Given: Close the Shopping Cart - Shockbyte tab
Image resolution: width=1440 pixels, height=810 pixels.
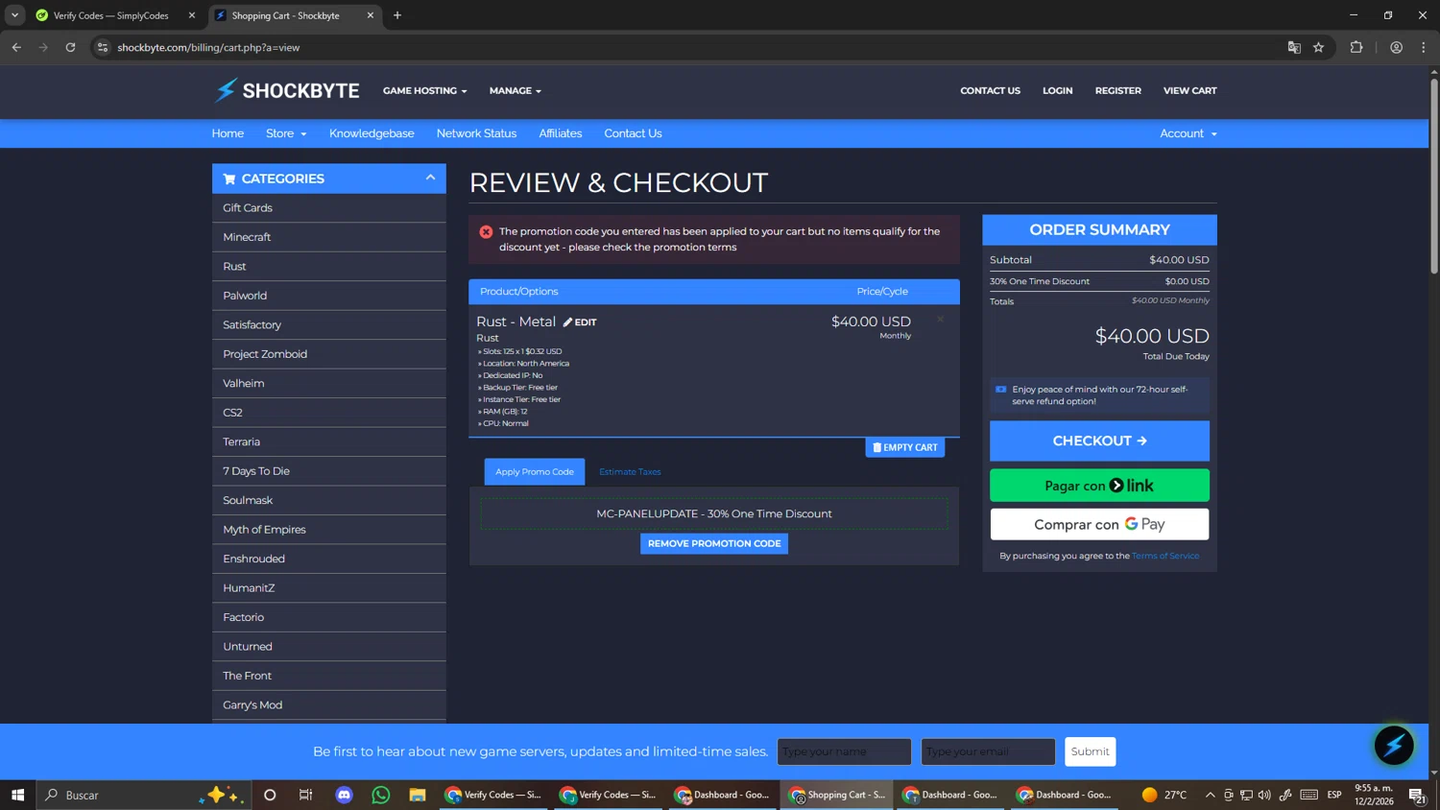Looking at the screenshot, I should coord(371,15).
